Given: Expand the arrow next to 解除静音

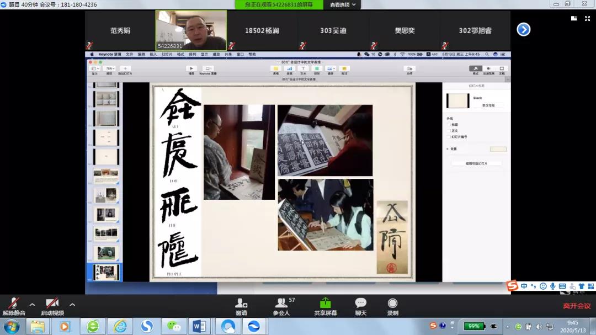Looking at the screenshot, I should 32,304.
